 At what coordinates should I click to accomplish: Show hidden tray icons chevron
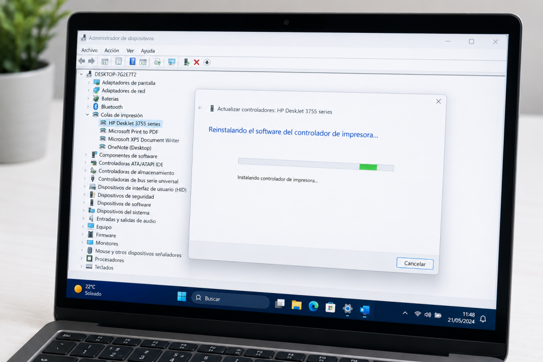pyautogui.click(x=405, y=313)
